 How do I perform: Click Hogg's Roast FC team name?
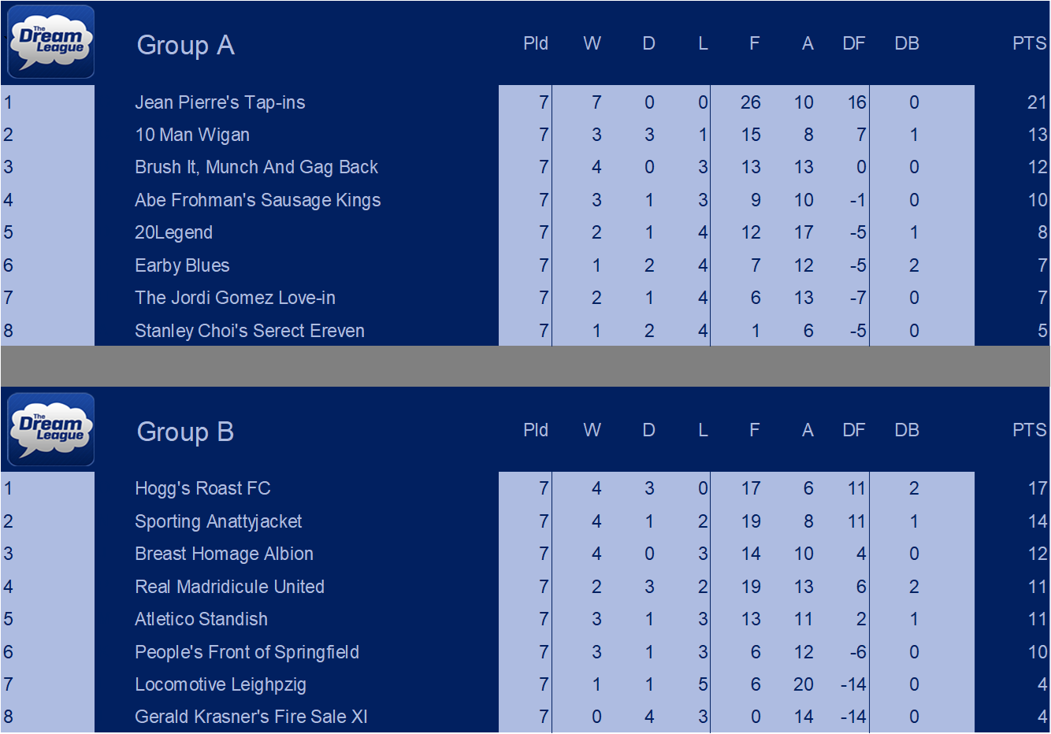(x=202, y=488)
